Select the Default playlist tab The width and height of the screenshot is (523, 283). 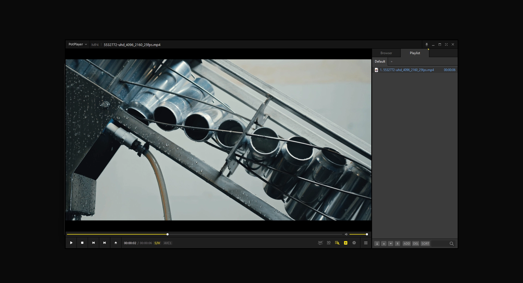[379, 61]
